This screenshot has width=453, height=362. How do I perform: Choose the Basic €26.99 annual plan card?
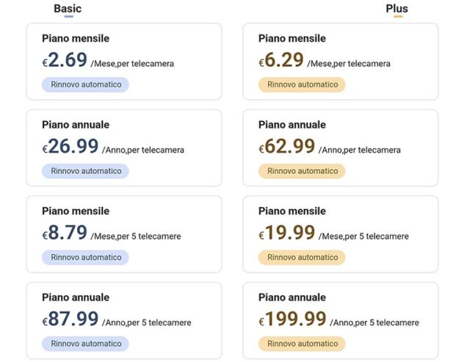(123, 148)
